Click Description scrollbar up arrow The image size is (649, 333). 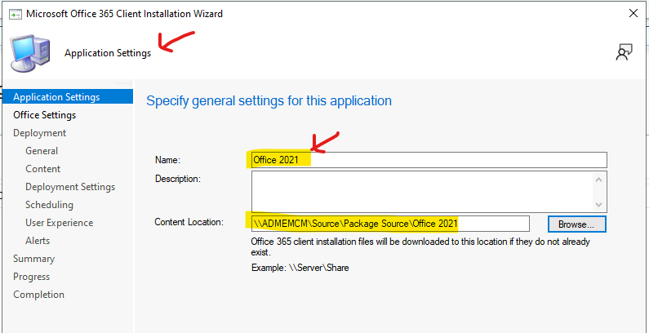click(599, 179)
